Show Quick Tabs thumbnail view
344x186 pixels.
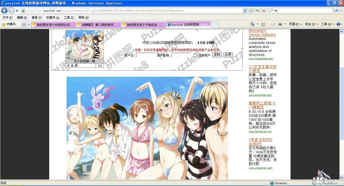(24, 25)
